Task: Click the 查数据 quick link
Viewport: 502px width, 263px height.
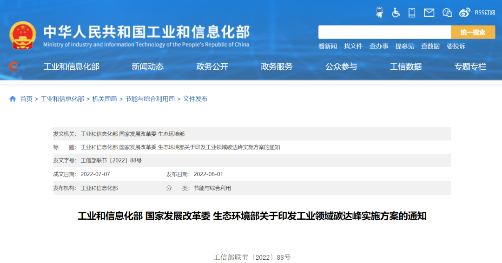Action: coord(430,46)
